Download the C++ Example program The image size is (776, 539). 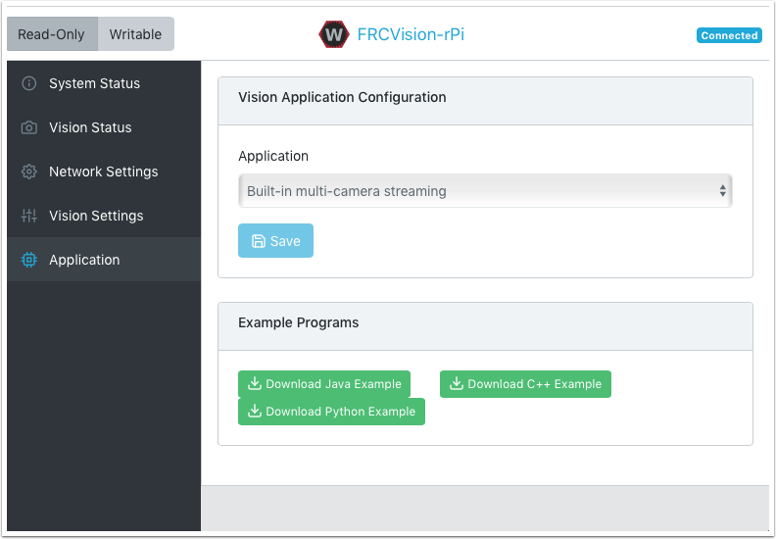[x=525, y=384]
